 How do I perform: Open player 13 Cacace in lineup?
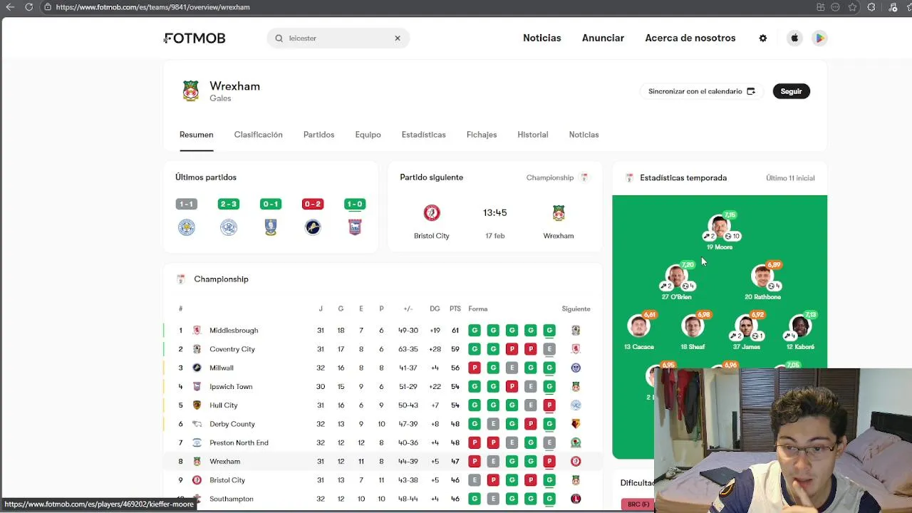[639, 332]
